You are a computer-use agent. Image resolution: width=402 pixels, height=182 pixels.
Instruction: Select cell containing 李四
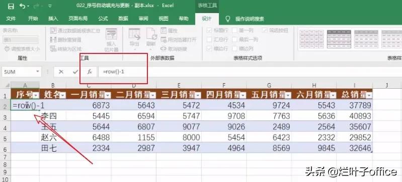52,116
